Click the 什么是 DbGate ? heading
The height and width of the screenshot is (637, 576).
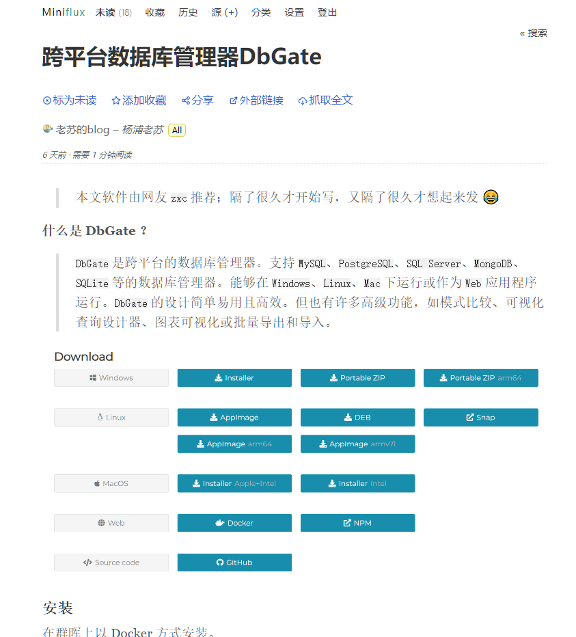click(95, 230)
